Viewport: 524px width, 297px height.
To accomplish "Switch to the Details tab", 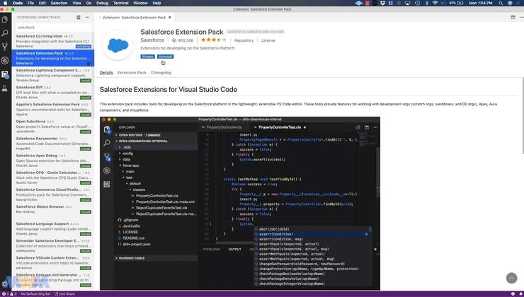I will click(x=106, y=73).
